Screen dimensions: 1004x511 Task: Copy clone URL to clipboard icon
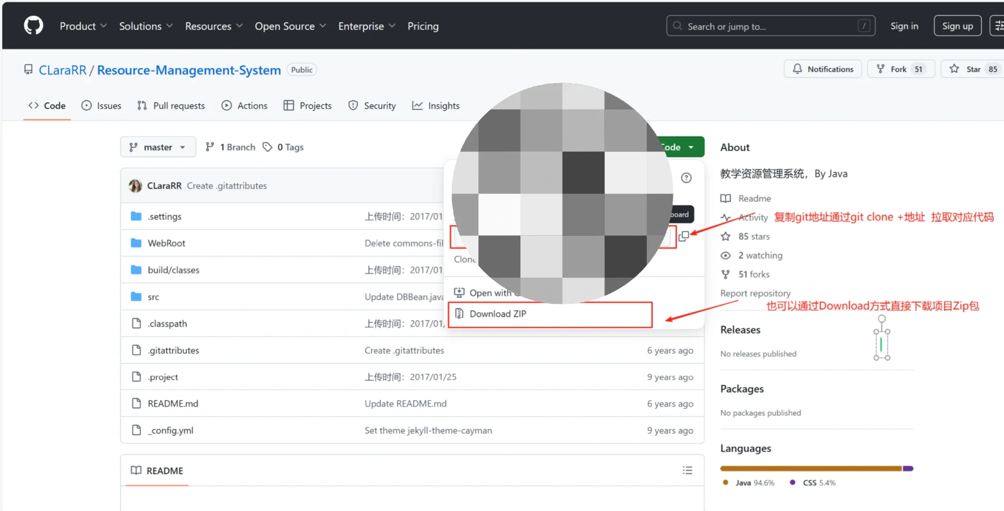coord(683,236)
